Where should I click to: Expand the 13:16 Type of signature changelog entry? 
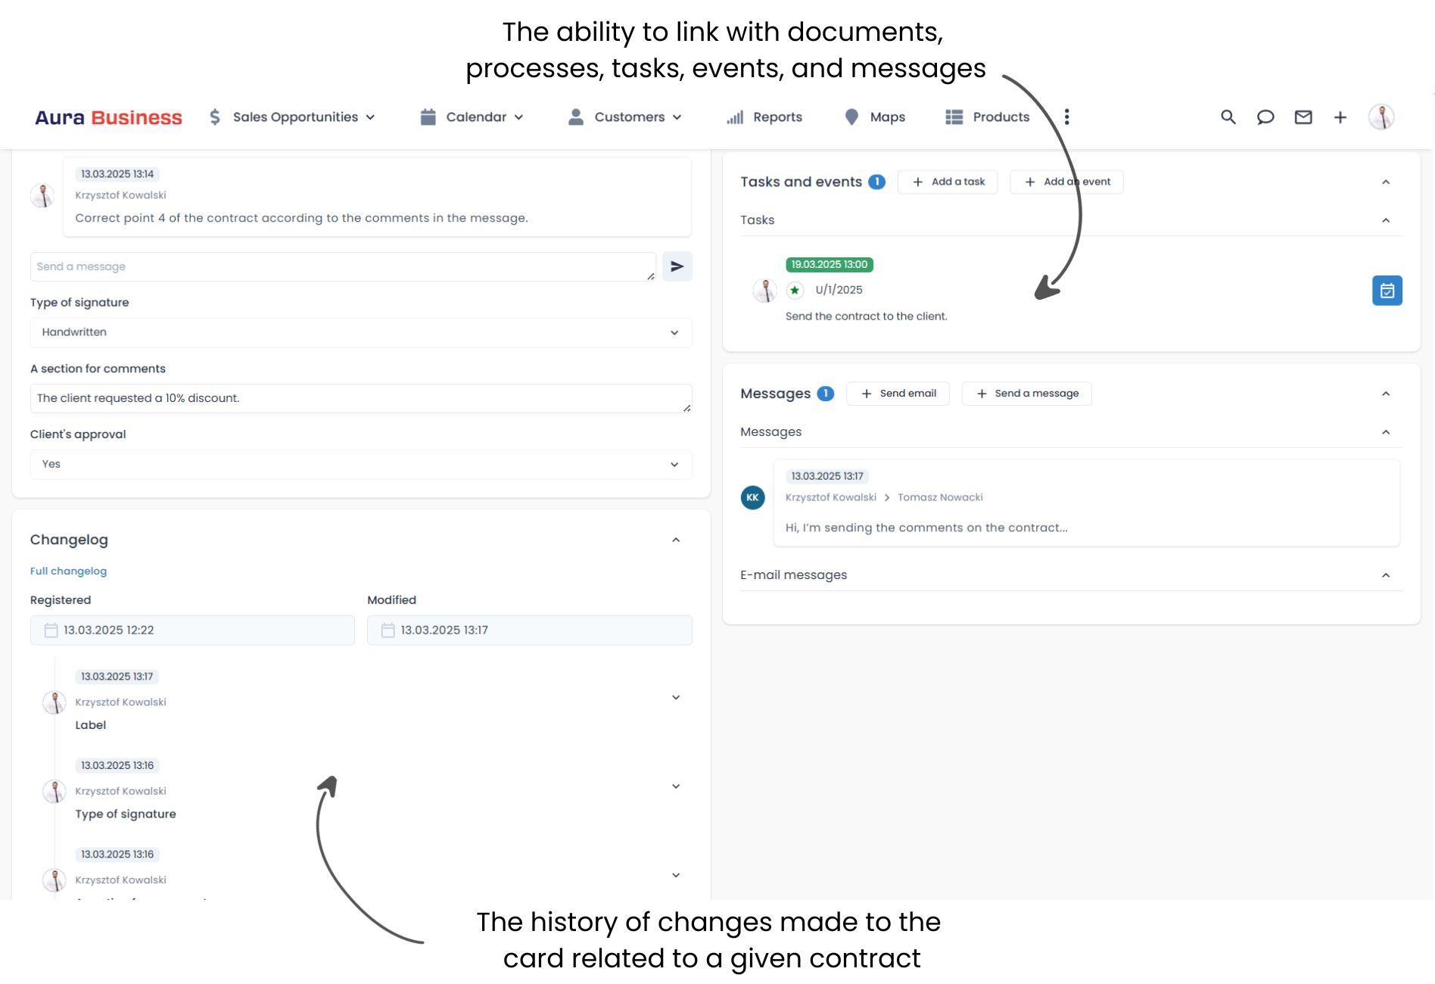676,786
